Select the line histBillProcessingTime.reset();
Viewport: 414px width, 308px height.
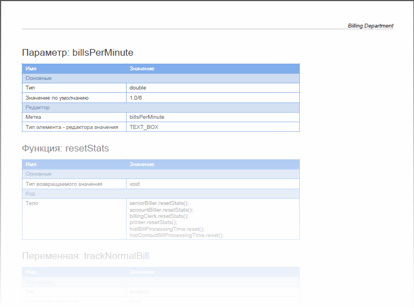tap(167, 229)
